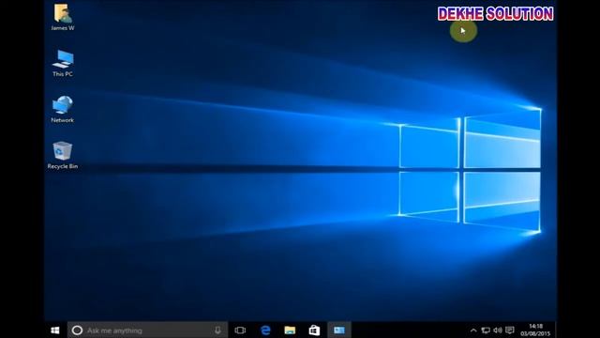
Task: Open the Windows Start menu
Action: tap(55, 330)
